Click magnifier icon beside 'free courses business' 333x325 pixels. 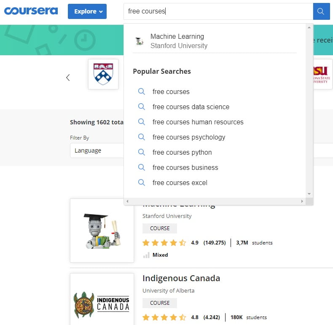(142, 167)
